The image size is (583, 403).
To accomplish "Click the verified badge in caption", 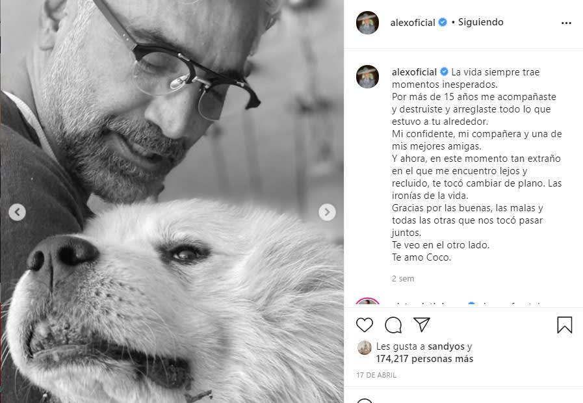I will tap(444, 71).
